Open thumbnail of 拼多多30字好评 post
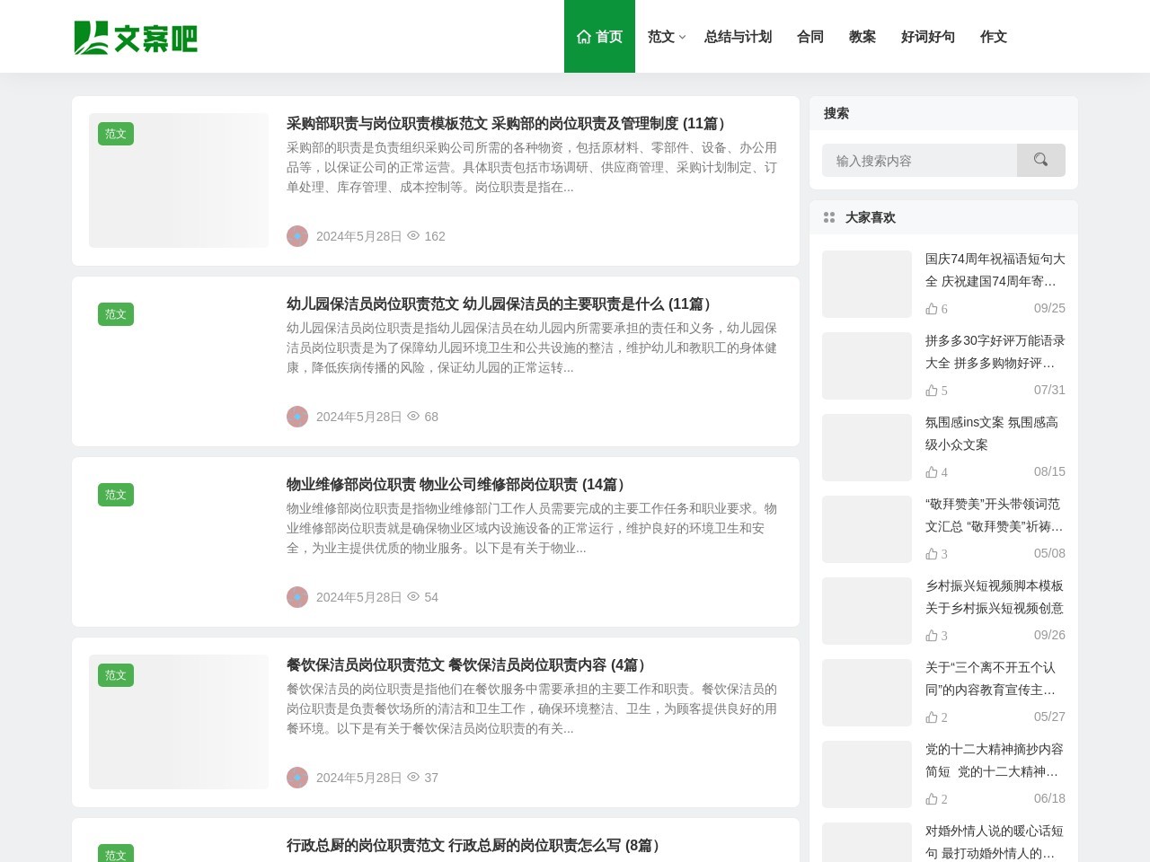This screenshot has height=862, width=1150. pos(867,365)
